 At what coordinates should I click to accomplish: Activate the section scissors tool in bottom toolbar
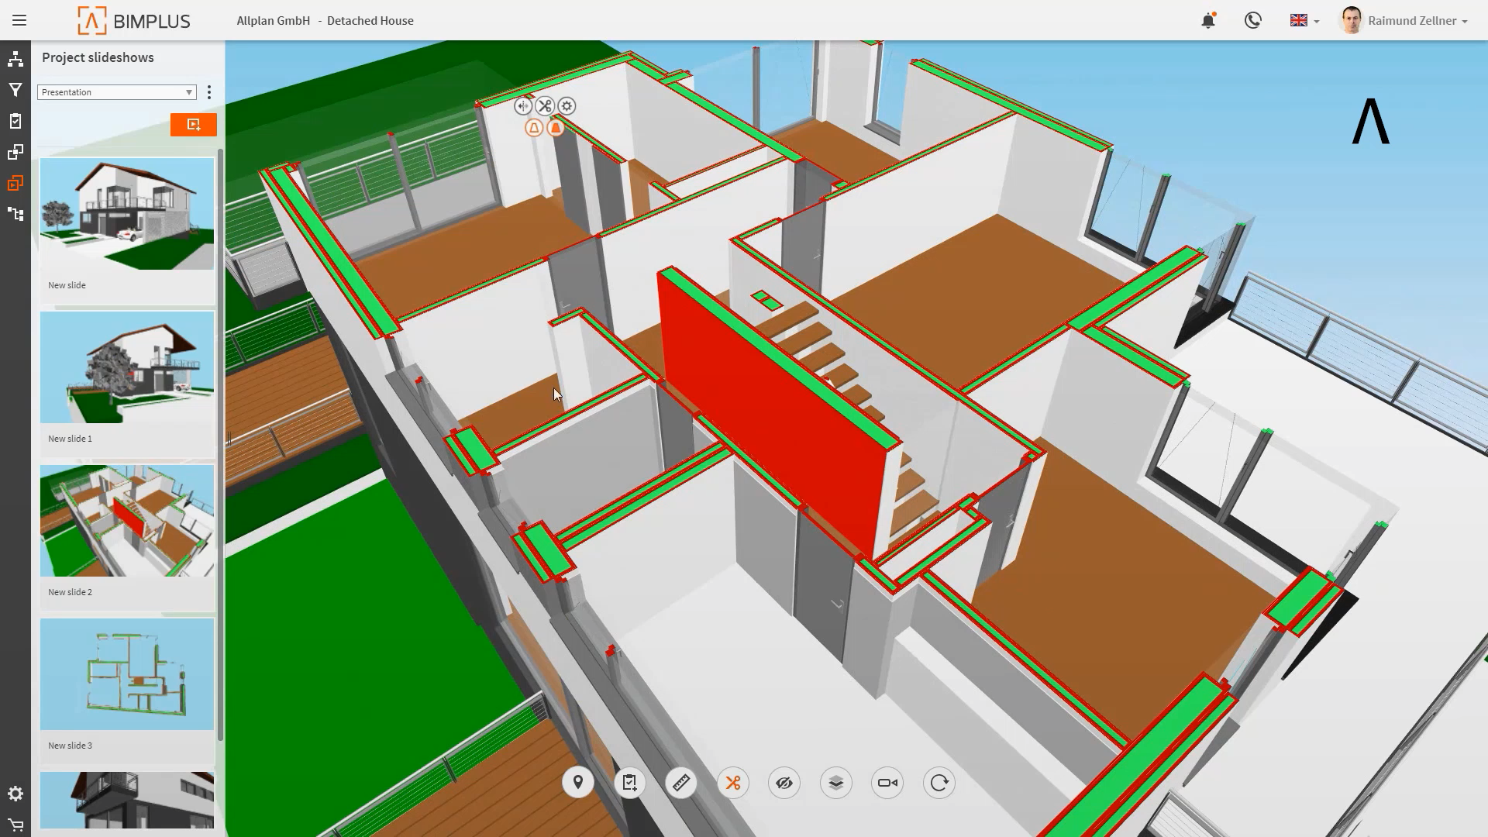pos(732,783)
